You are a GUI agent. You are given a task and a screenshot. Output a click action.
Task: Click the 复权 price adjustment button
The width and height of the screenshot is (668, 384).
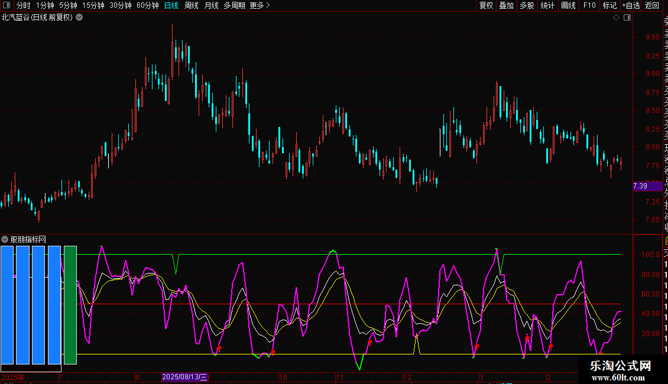click(486, 5)
